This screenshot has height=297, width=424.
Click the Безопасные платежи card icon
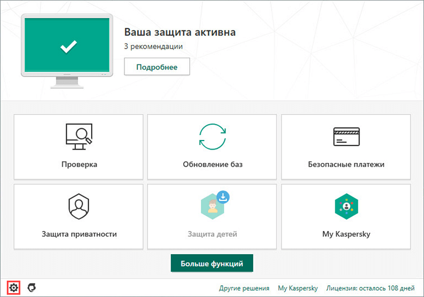(x=347, y=137)
